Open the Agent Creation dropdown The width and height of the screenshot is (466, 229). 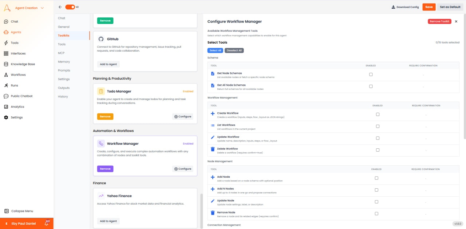27,7
